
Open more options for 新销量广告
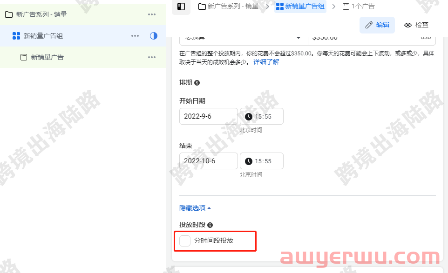coord(152,57)
